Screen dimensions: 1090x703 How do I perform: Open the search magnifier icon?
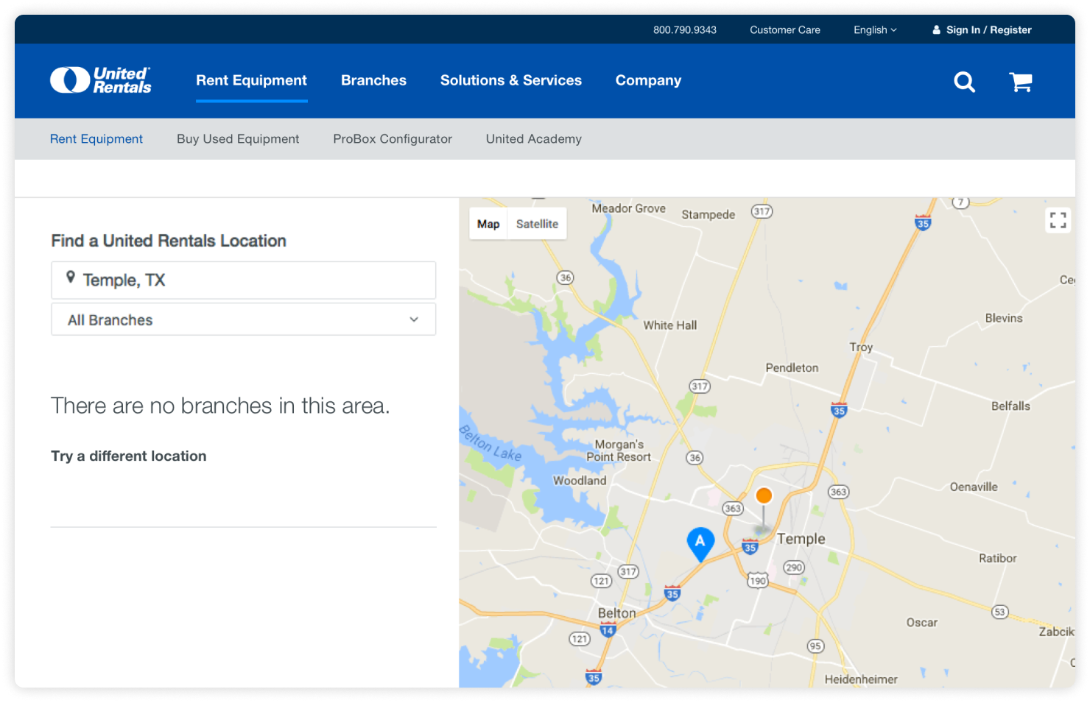tap(964, 82)
